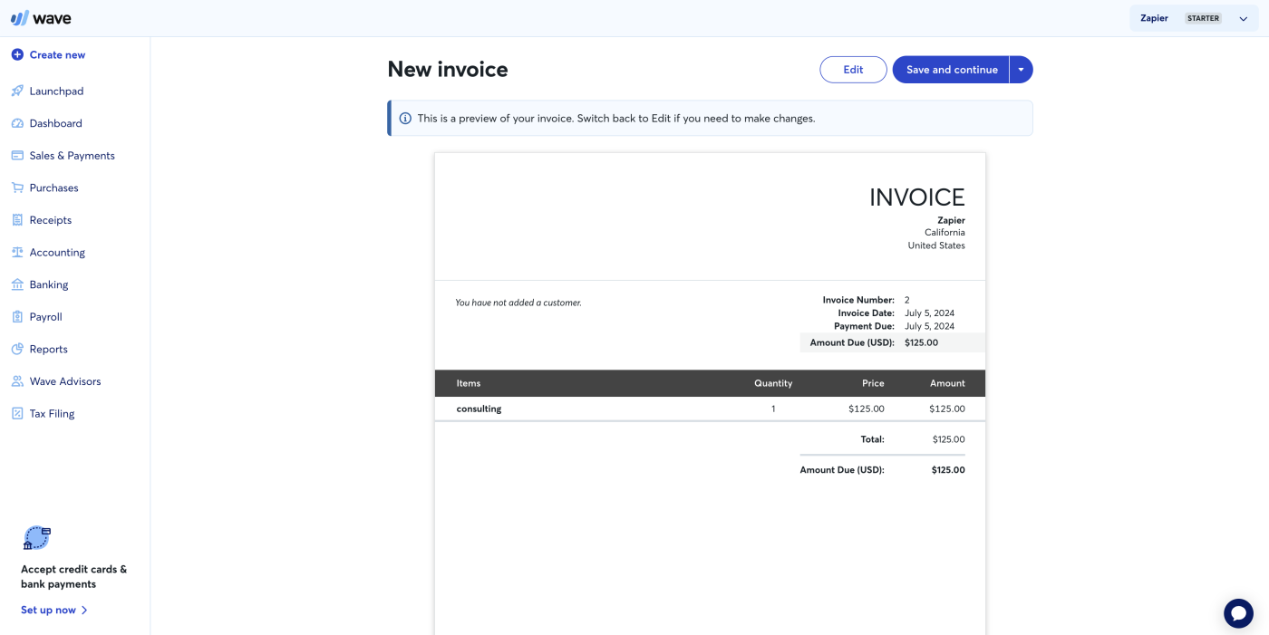
Task: Click the Tax Filing percent icon
Action: [17, 414]
